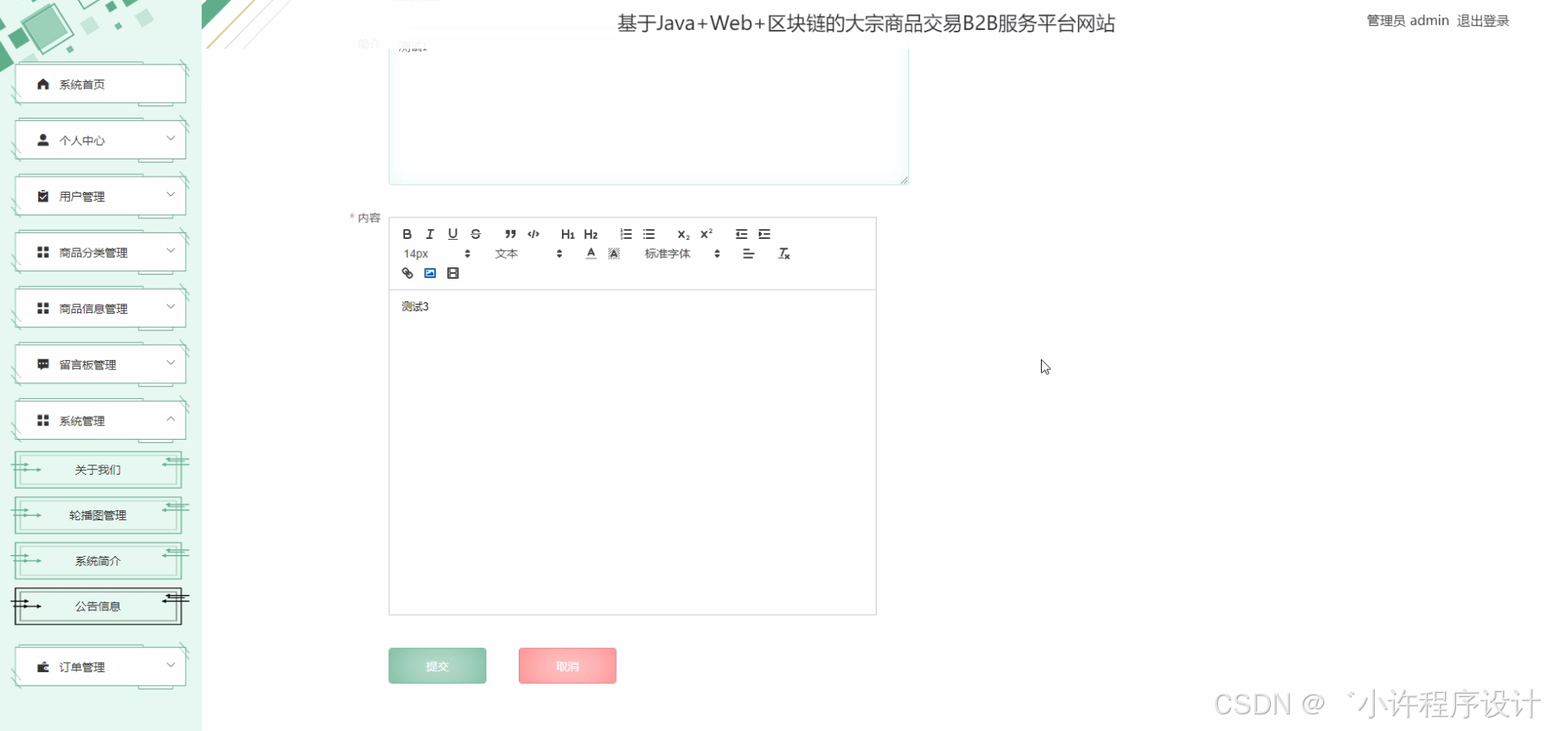Viewport: 1544px width, 731px height.
Task: Insert a blockquote
Action: (511, 234)
